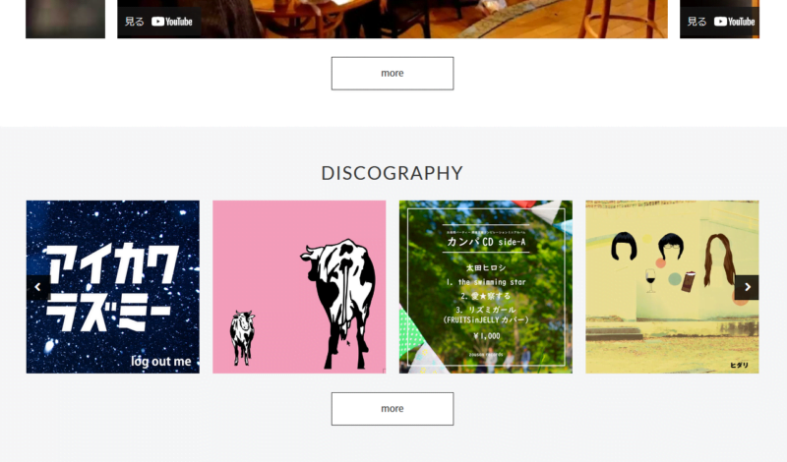
Task: Select the blurred video thumbnail on the left
Action: pyautogui.click(x=66, y=19)
